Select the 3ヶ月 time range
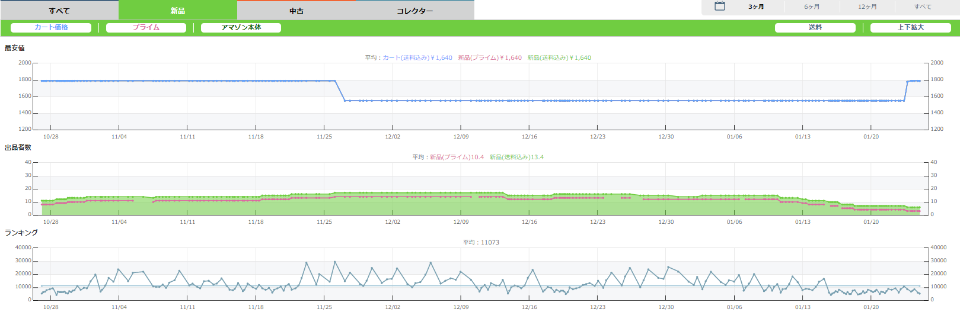This screenshot has height=312, width=960. tap(756, 7)
